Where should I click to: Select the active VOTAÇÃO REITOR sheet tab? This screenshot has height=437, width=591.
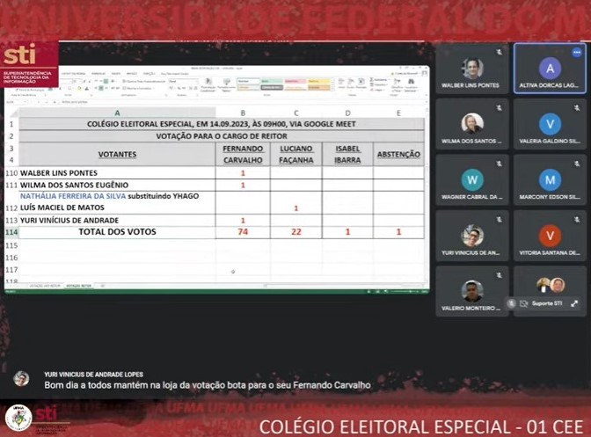point(79,286)
